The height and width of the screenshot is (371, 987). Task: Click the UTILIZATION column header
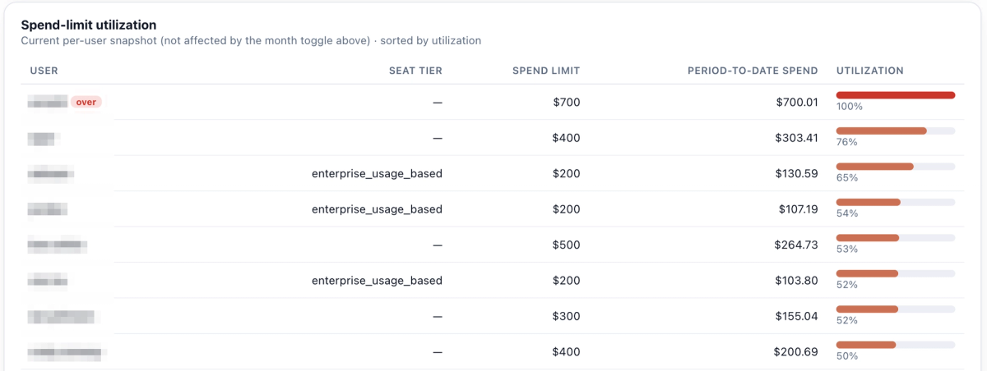(x=870, y=71)
